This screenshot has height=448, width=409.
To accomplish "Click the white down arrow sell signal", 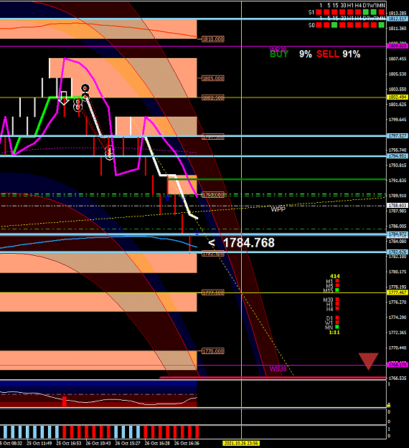I will pyautogui.click(x=64, y=98).
